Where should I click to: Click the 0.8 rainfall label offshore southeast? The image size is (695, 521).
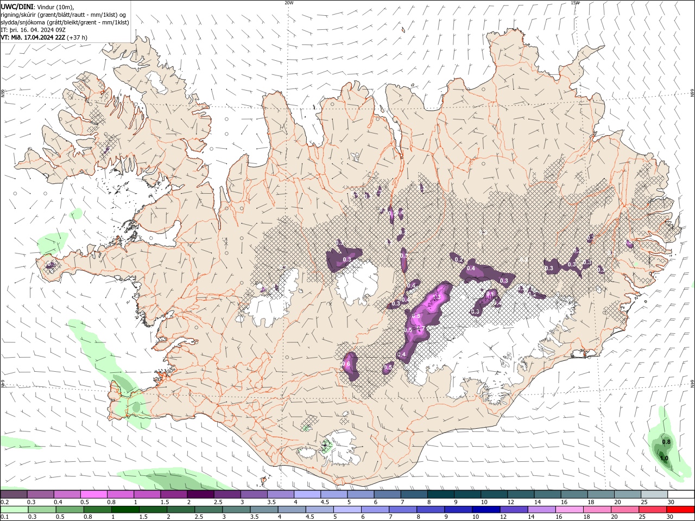click(666, 442)
